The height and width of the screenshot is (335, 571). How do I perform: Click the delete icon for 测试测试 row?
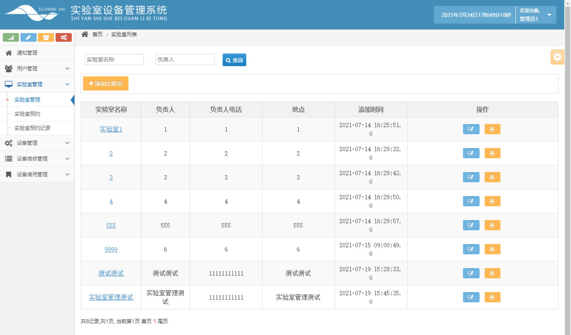coord(492,273)
